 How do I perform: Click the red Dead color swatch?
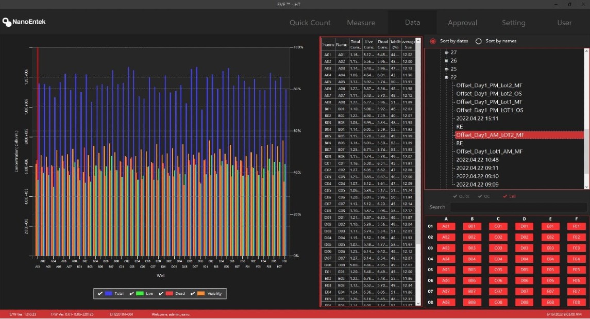tap(170, 293)
